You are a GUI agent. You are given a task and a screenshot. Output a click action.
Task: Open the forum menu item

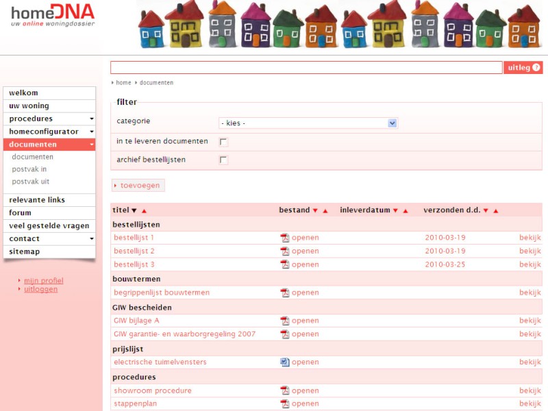tap(49, 213)
